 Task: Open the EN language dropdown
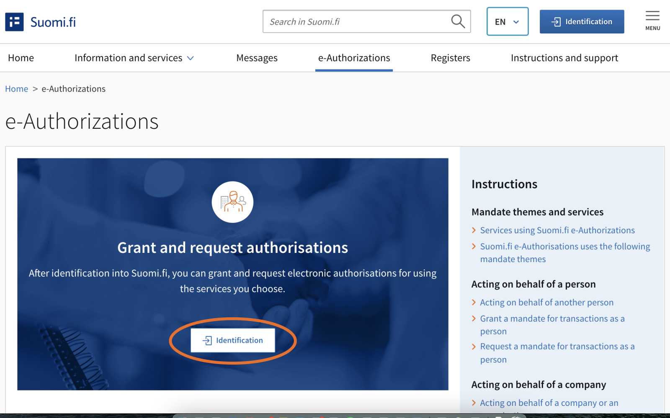tap(507, 21)
